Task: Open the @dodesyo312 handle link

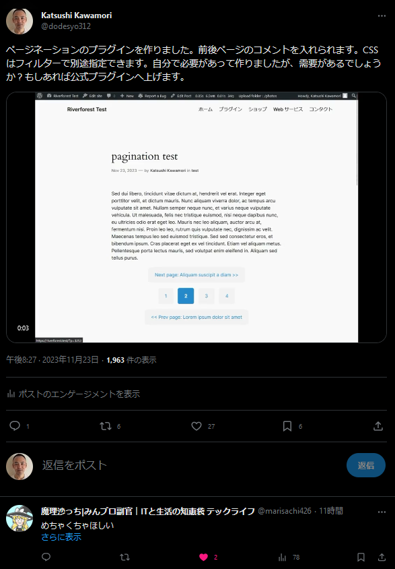Action: [66, 26]
